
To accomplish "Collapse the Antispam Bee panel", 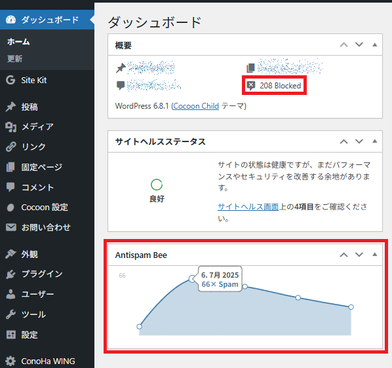I will (374, 255).
